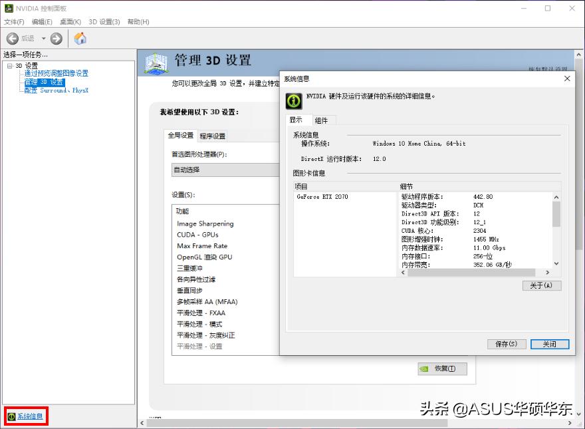This screenshot has width=585, height=429.
Task: Click the NVIDIA icon in the title bar
Action: point(8,7)
